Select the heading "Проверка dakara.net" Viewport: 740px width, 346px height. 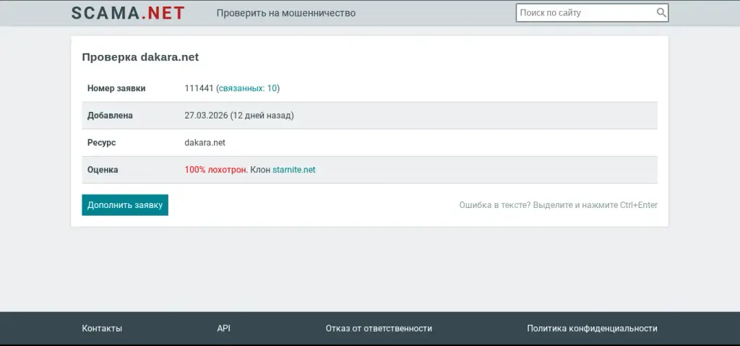140,57
